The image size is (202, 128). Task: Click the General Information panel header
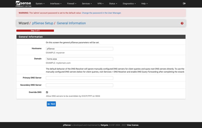coord(101,37)
